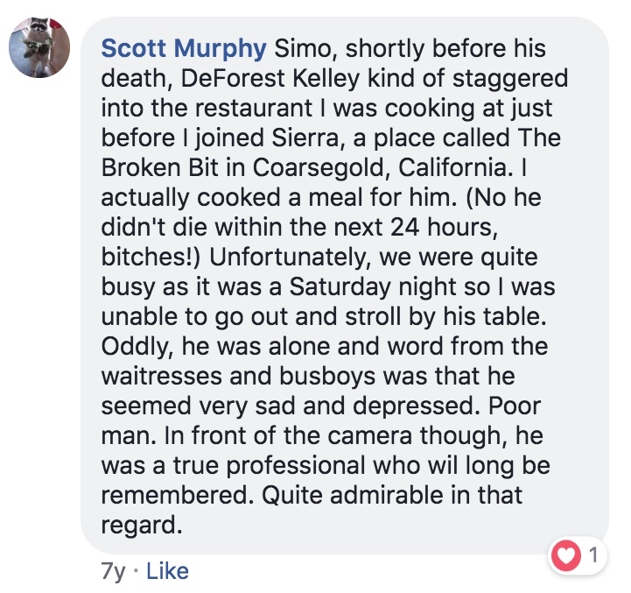Like Scott Murphy's comment
The width and height of the screenshot is (631, 593).
[x=166, y=571]
